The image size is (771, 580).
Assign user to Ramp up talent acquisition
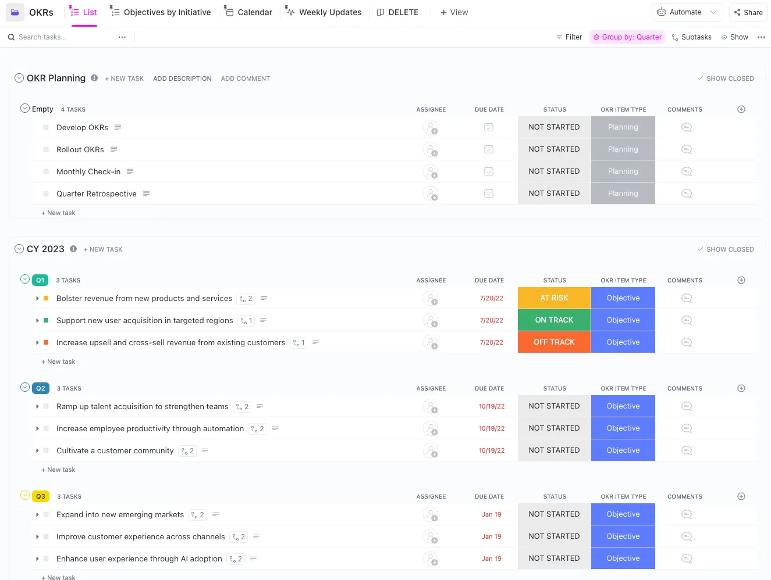pos(431,406)
